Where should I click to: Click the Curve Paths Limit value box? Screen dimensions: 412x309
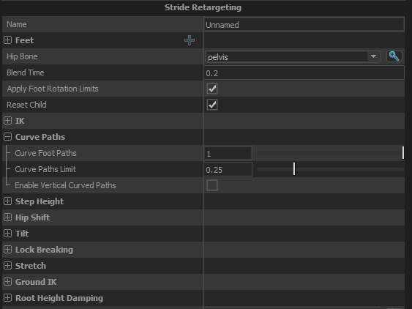click(228, 169)
